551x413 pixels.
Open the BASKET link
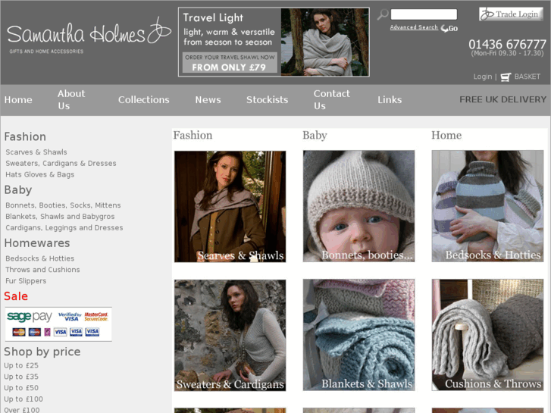click(527, 77)
